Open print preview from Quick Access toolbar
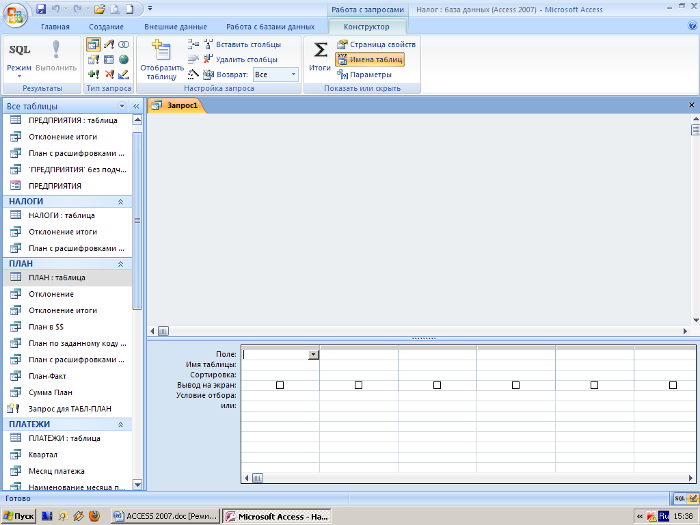The width and height of the screenshot is (700, 525). click(x=114, y=8)
